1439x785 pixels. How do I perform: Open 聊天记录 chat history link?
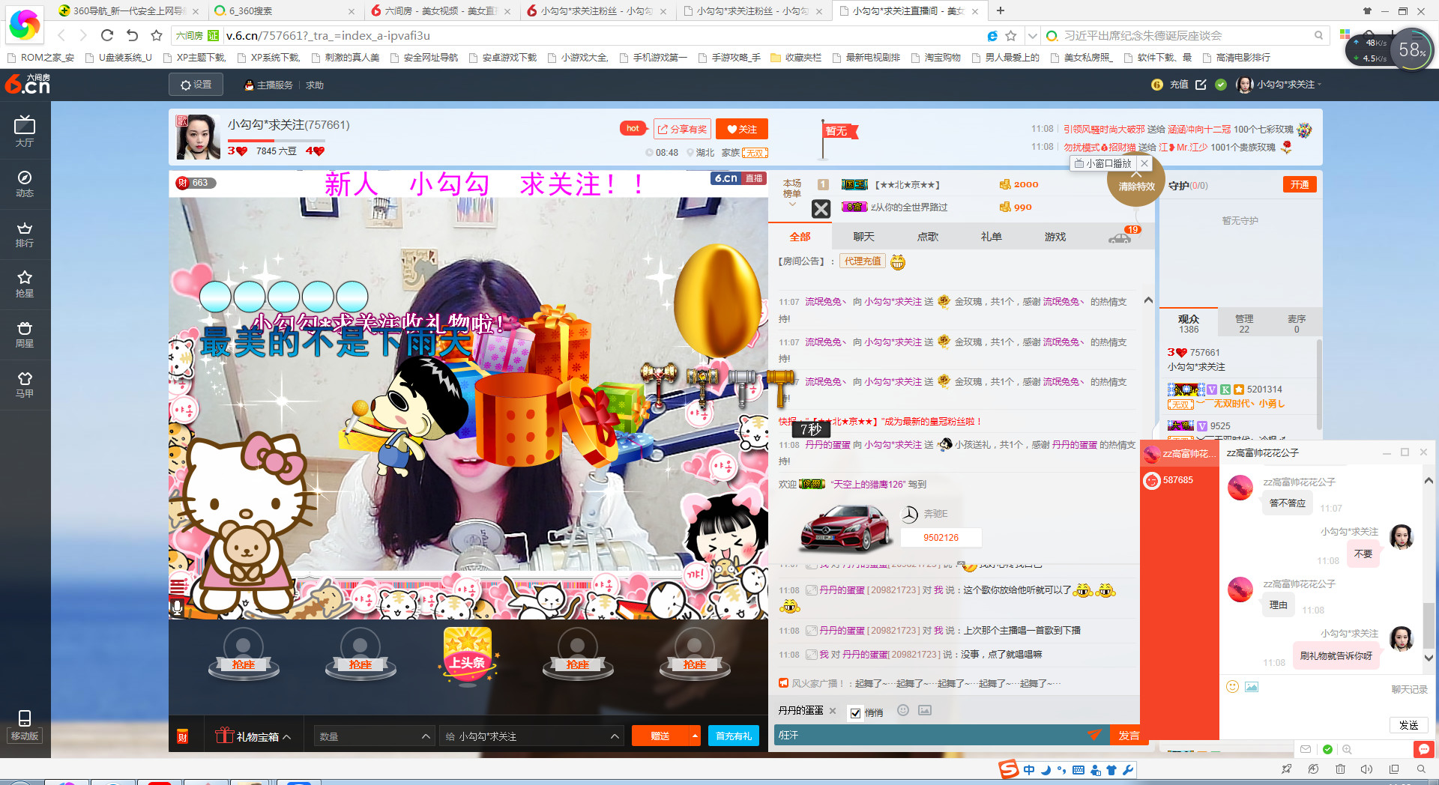[1409, 689]
